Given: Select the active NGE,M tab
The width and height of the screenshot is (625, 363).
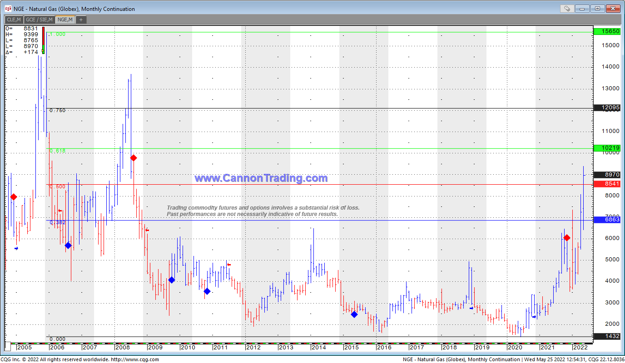Looking at the screenshot, I should tap(65, 20).
